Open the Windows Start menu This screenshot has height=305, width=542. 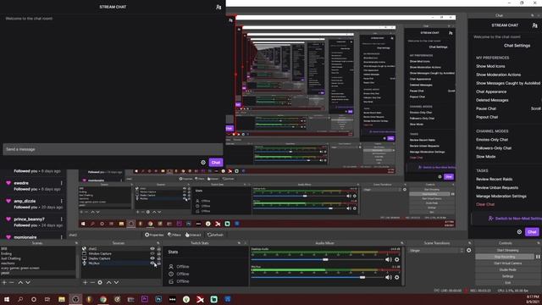6,299
